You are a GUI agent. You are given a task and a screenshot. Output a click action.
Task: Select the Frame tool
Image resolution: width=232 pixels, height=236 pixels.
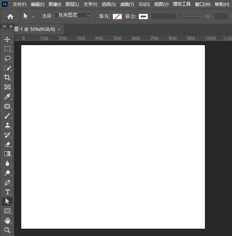coord(7,87)
